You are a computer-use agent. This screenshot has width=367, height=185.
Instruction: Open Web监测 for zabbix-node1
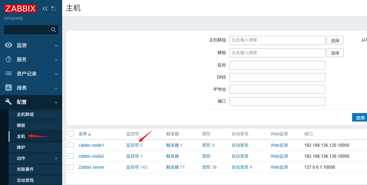pos(279,145)
